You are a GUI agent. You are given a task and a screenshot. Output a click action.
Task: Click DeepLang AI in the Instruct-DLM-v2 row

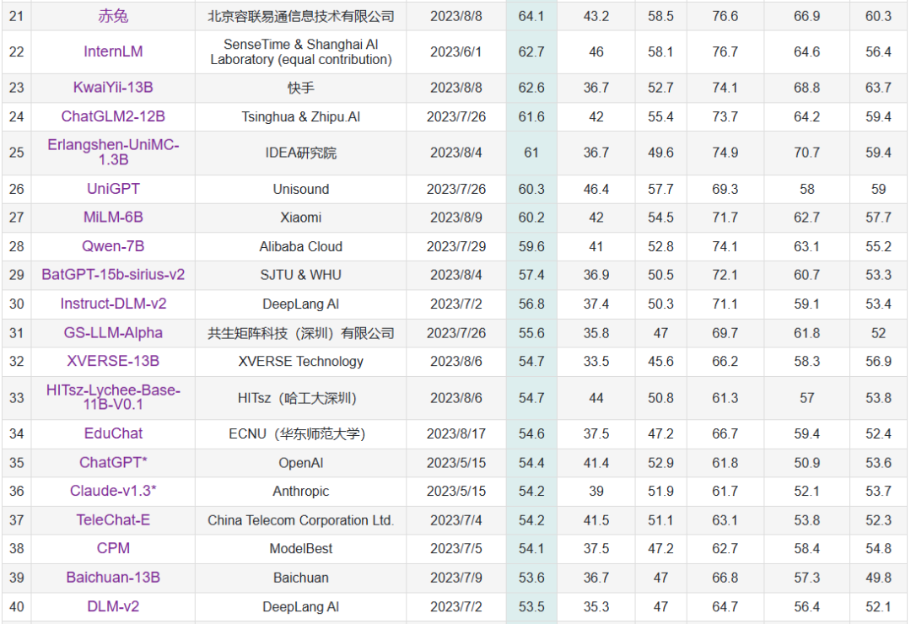pyautogui.click(x=301, y=304)
